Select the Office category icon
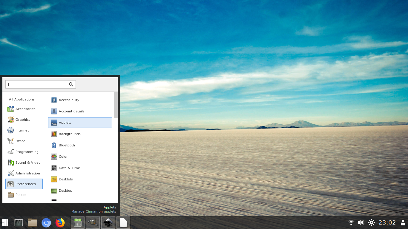 11,141
